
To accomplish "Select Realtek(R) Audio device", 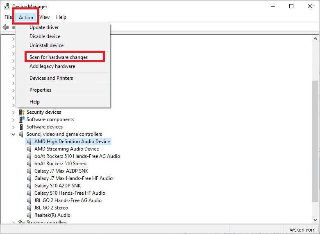I will tap(52, 215).
